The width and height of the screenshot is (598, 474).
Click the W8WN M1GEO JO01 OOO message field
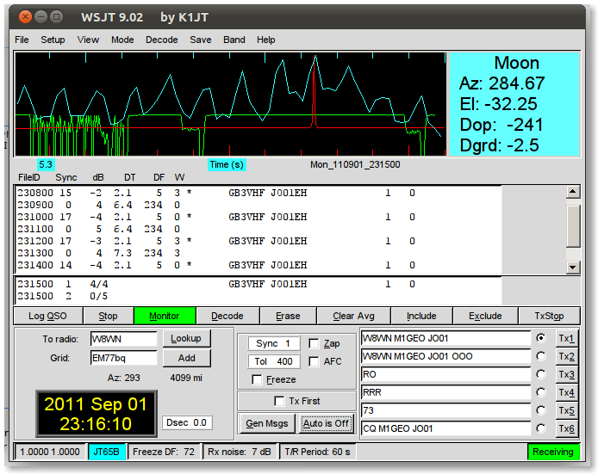click(445, 356)
